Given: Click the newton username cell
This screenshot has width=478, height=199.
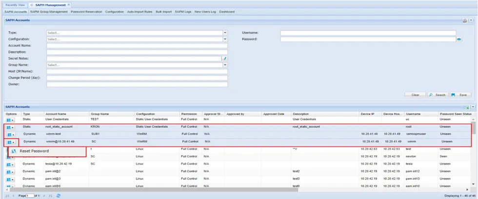Looking at the screenshot, I should (410, 156).
